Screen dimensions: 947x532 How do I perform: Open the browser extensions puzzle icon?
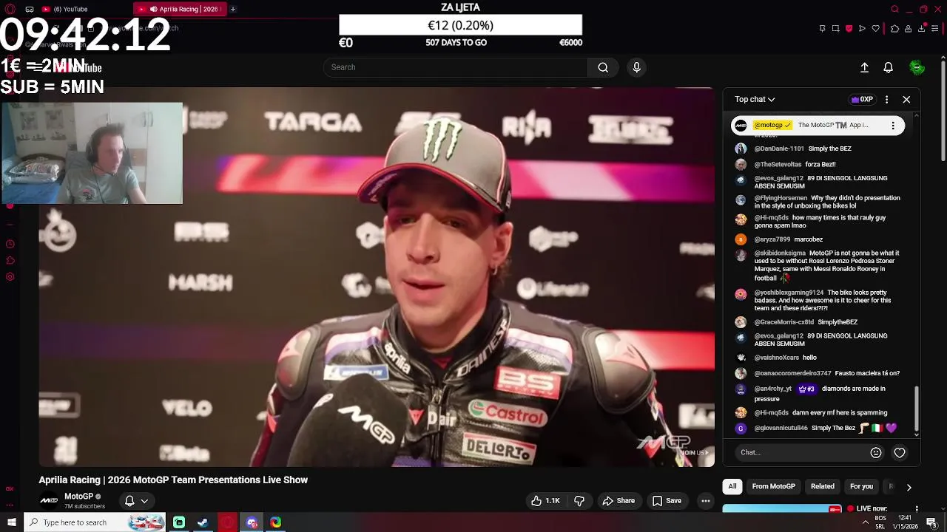[894, 29]
